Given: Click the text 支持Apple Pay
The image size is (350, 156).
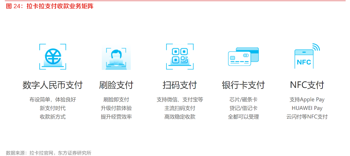Looking at the screenshot, I should pos(307,100).
